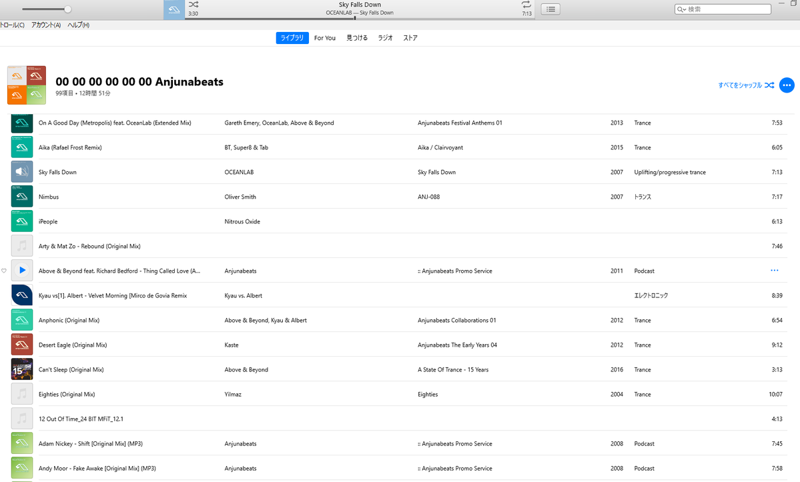Select artist Nitrous Oxide
The width and height of the screenshot is (800, 482).
242,221
